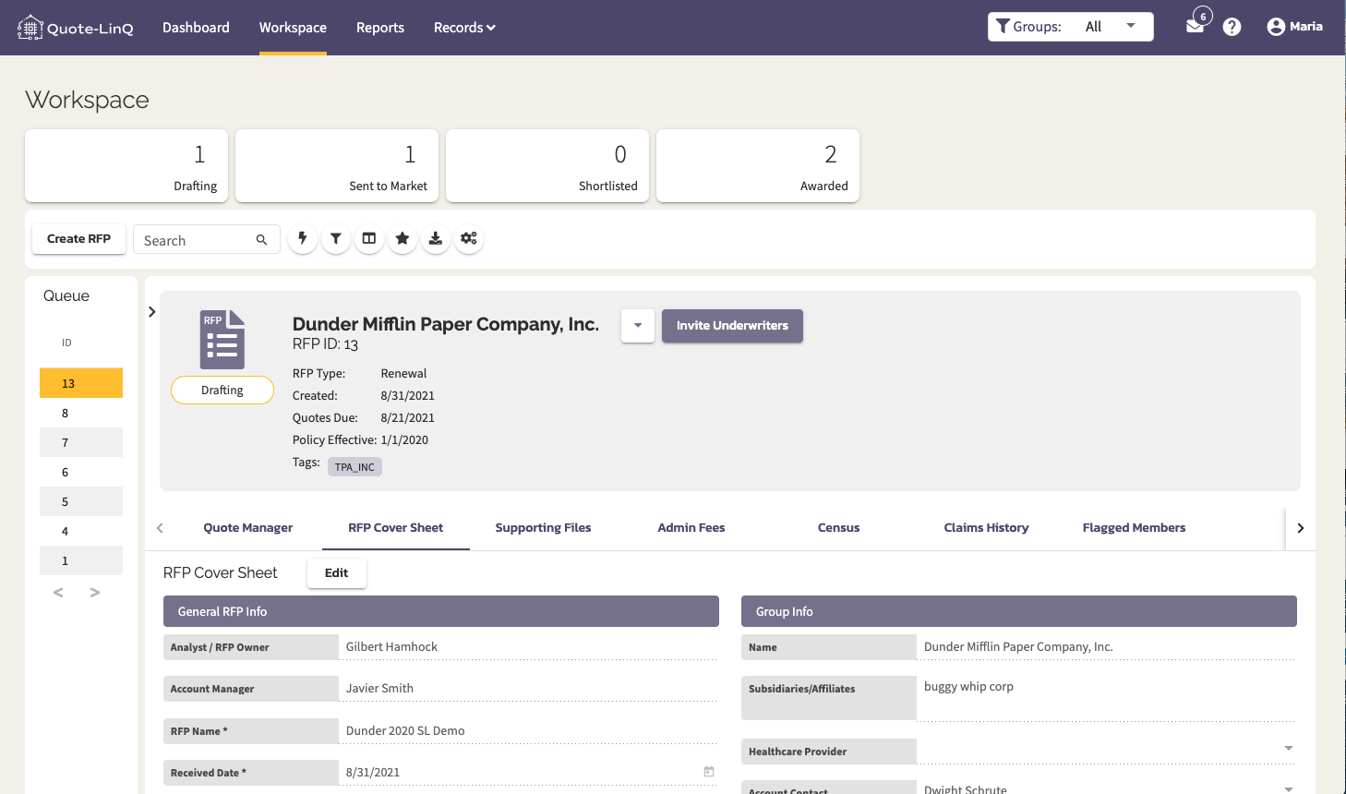Image resolution: width=1346 pixels, height=794 pixels.
Task: Select queue row ID 6
Action: click(x=81, y=472)
